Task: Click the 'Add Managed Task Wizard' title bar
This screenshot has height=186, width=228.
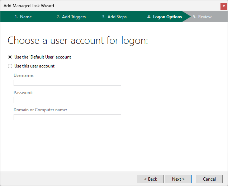Action: (x=29, y=6)
